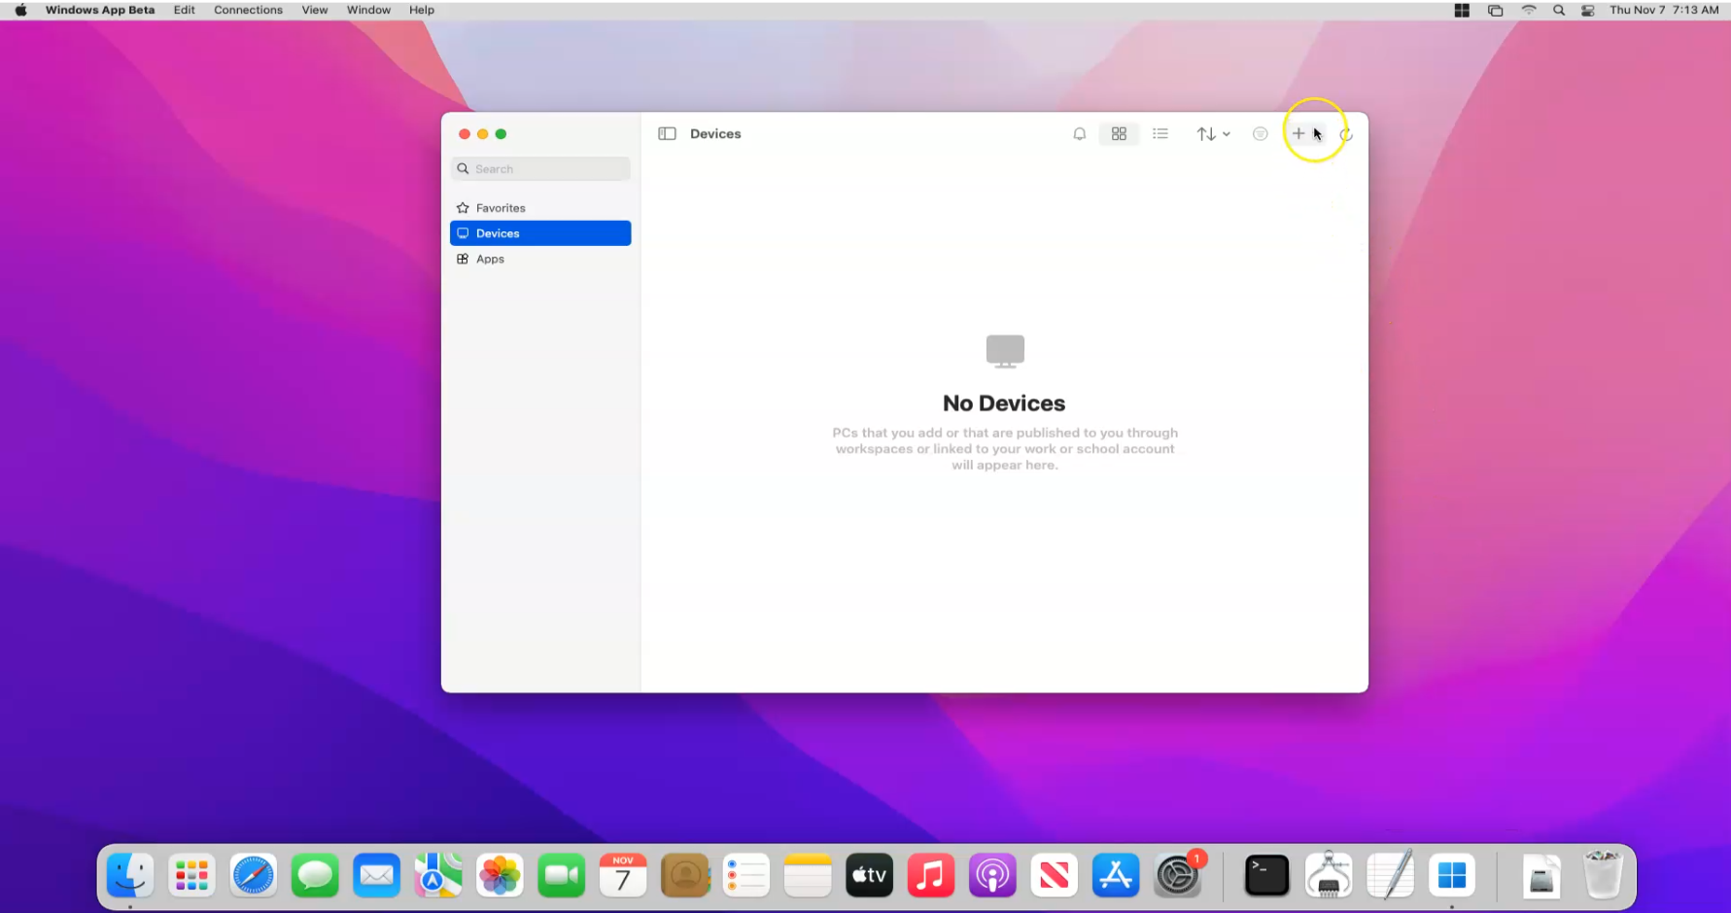Open the sort order dropdown
Image resolution: width=1731 pixels, height=913 pixels.
pyautogui.click(x=1212, y=134)
